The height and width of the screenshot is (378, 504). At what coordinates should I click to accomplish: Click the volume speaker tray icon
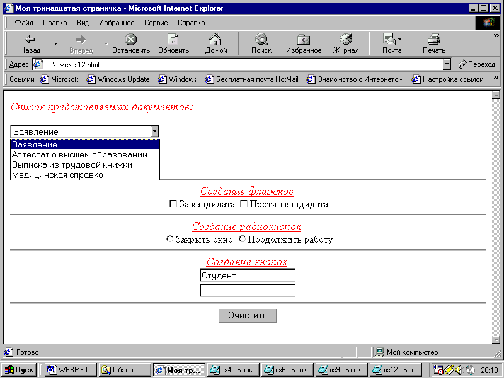click(x=459, y=370)
